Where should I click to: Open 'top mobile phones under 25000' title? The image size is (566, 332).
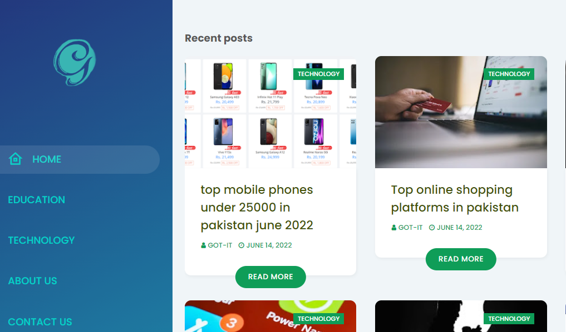(257, 208)
